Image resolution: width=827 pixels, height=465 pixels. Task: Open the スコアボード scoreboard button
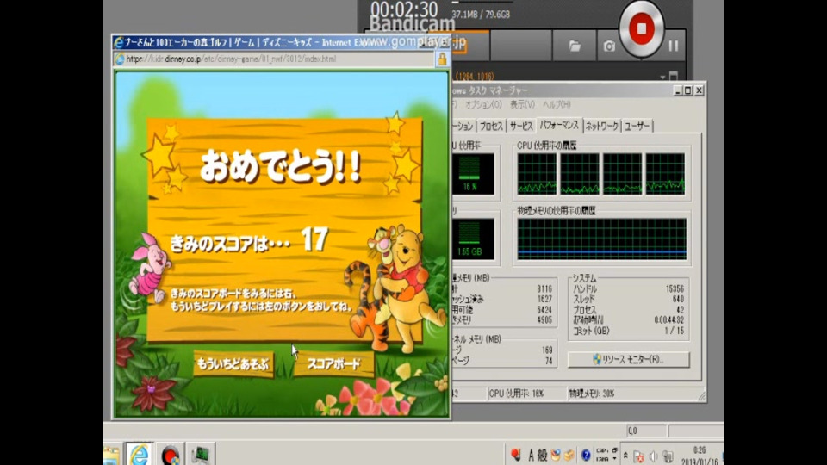point(333,363)
